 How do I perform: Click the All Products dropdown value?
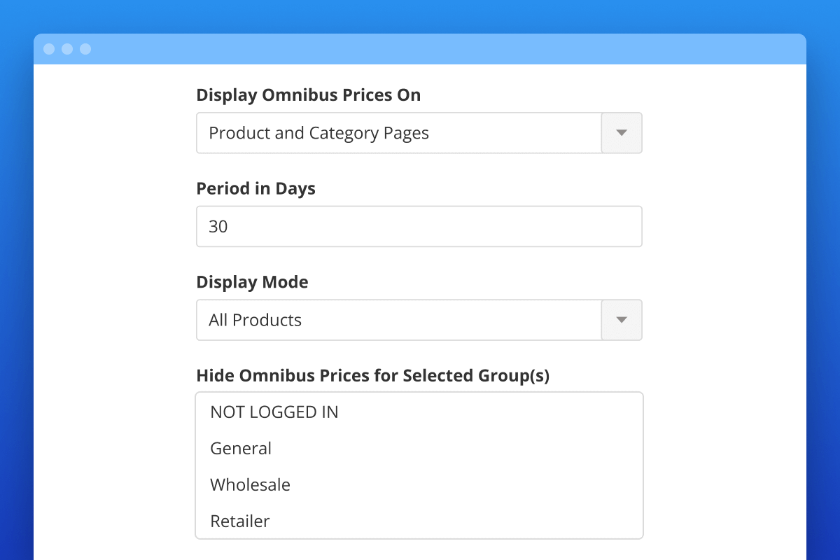point(255,320)
